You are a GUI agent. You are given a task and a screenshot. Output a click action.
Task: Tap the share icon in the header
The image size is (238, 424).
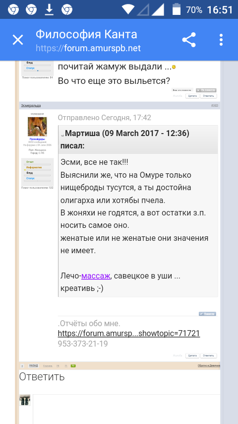pos(189,40)
